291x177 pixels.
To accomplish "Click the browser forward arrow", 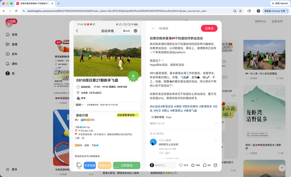I will pyautogui.click(x=10, y=11).
